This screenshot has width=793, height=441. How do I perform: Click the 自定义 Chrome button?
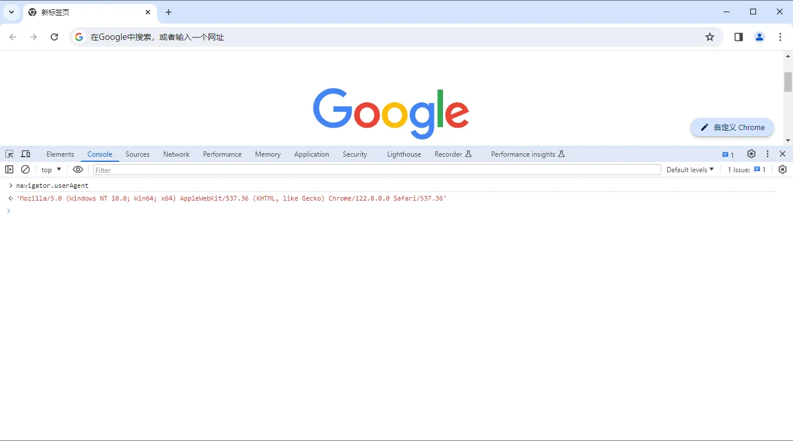732,127
